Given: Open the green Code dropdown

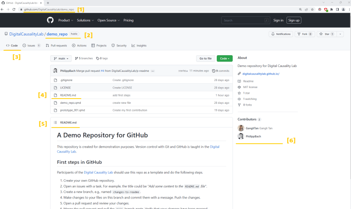Looking at the screenshot, I should pos(225,58).
